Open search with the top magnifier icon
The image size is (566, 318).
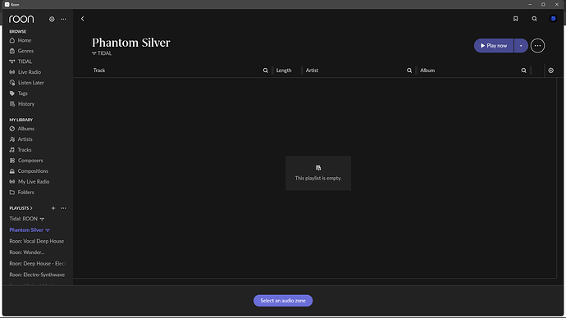click(534, 19)
